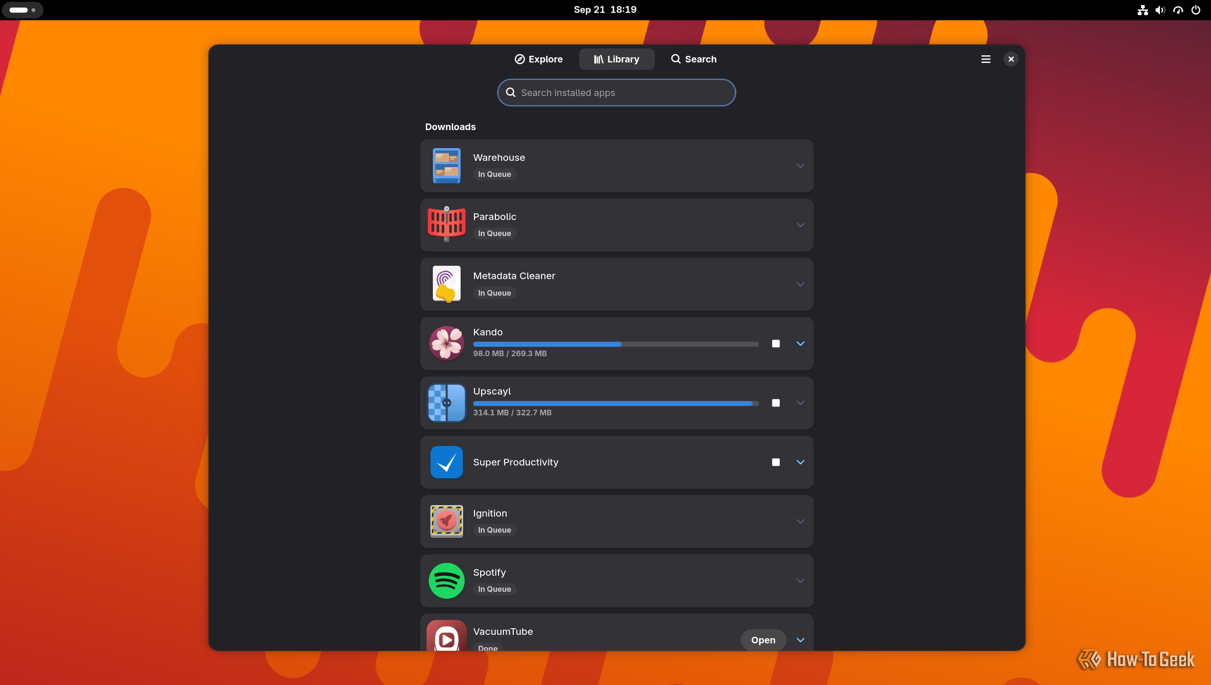Expand the Ignition download row
Viewport: 1211px width, 685px height.
(800, 521)
